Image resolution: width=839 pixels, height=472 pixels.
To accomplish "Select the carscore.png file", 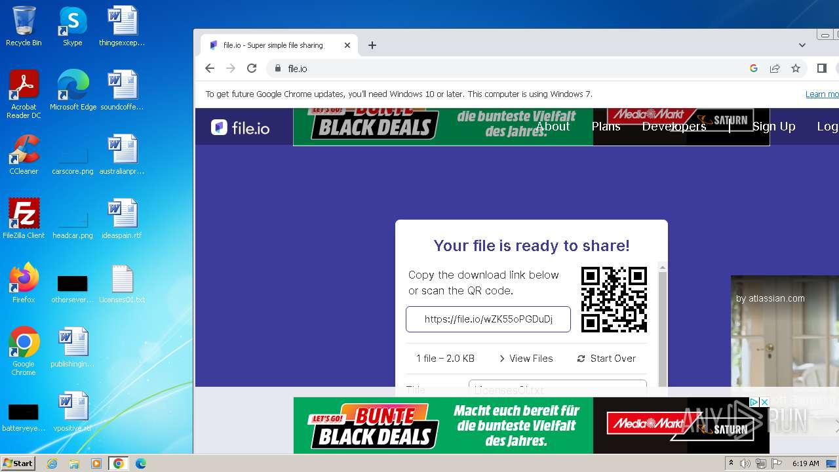I will [73, 161].
